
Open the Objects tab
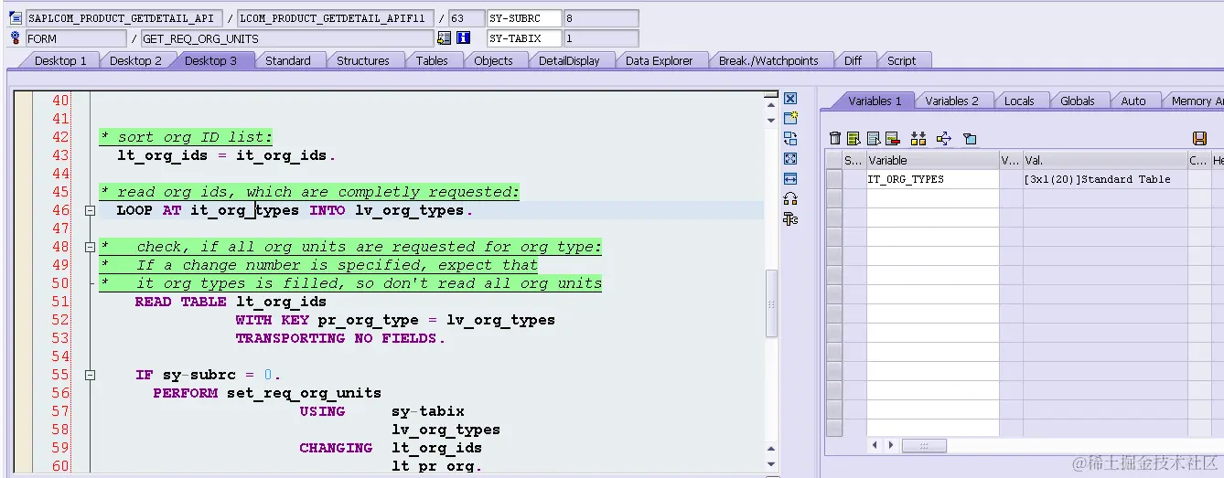point(493,60)
